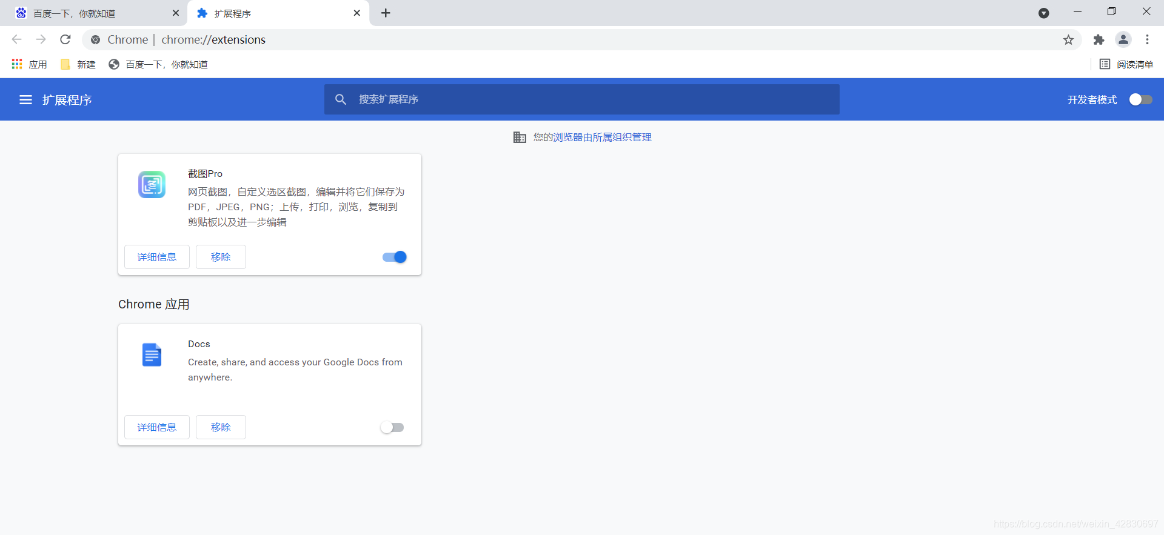
Task: Open 百度一下 bookmark in bookmarks bar
Action: coord(158,64)
